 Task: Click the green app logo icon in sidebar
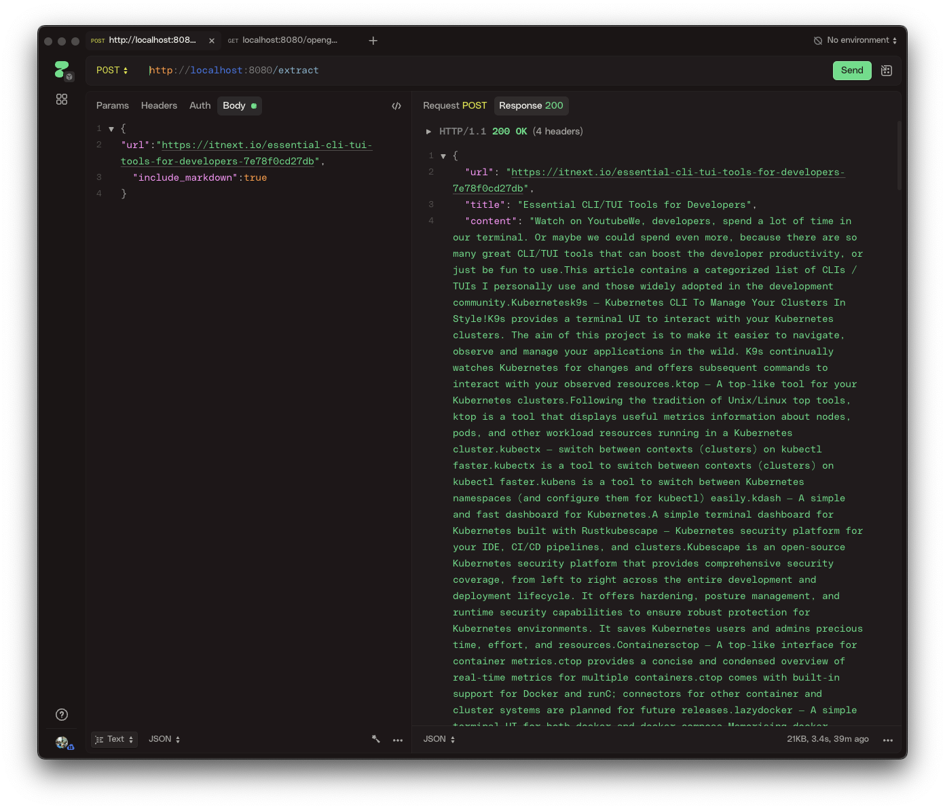tap(62, 69)
